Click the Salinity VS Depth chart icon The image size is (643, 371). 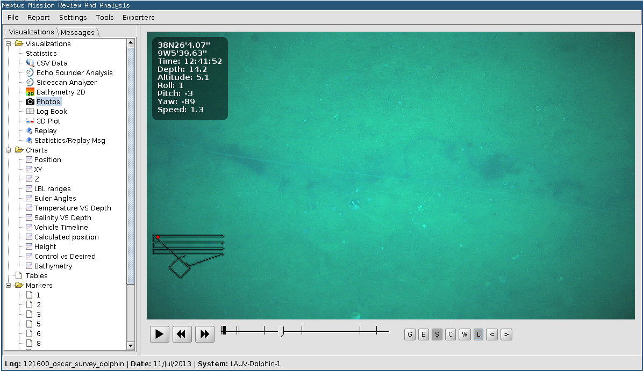29,218
